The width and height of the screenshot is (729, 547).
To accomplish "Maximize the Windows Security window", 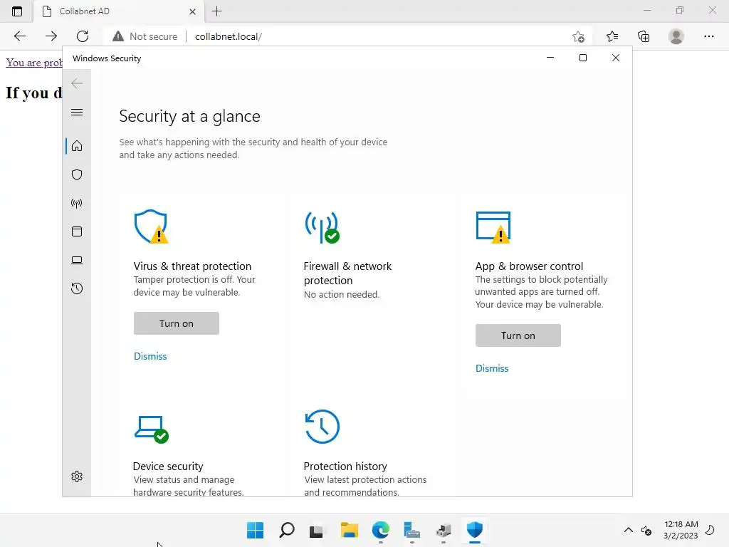I will tap(582, 58).
